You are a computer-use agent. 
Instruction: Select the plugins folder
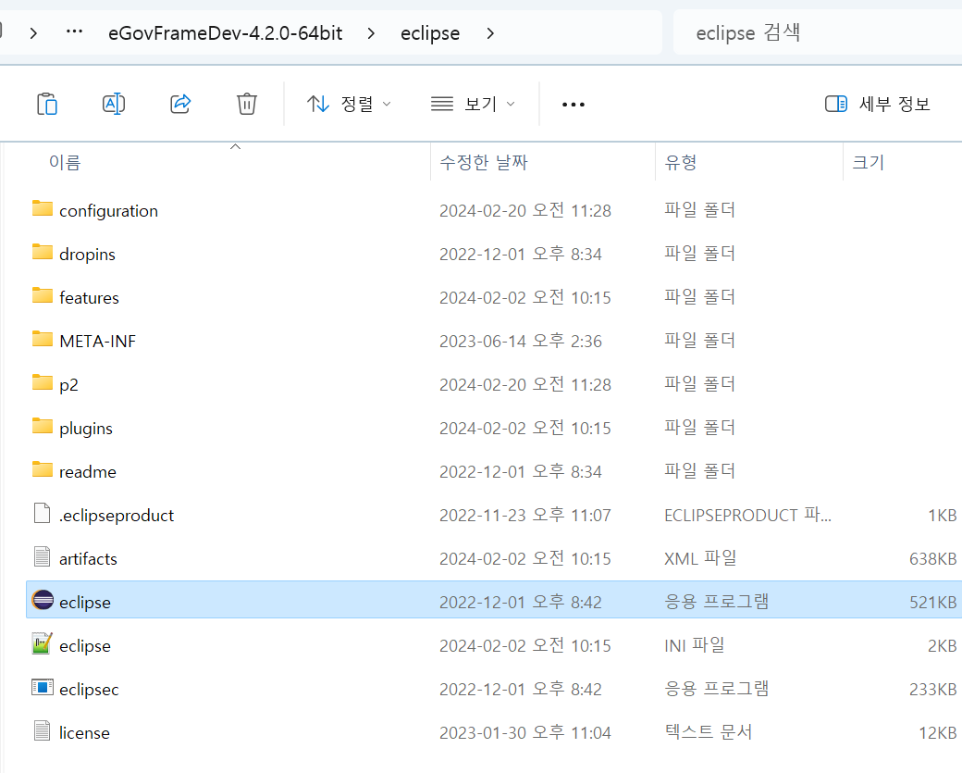[x=85, y=428]
